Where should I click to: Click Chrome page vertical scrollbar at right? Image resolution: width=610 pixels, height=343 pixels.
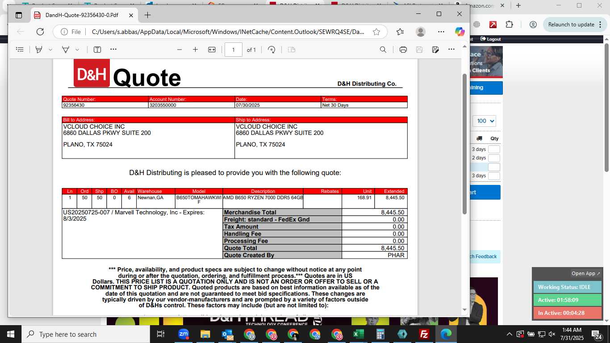607,107
